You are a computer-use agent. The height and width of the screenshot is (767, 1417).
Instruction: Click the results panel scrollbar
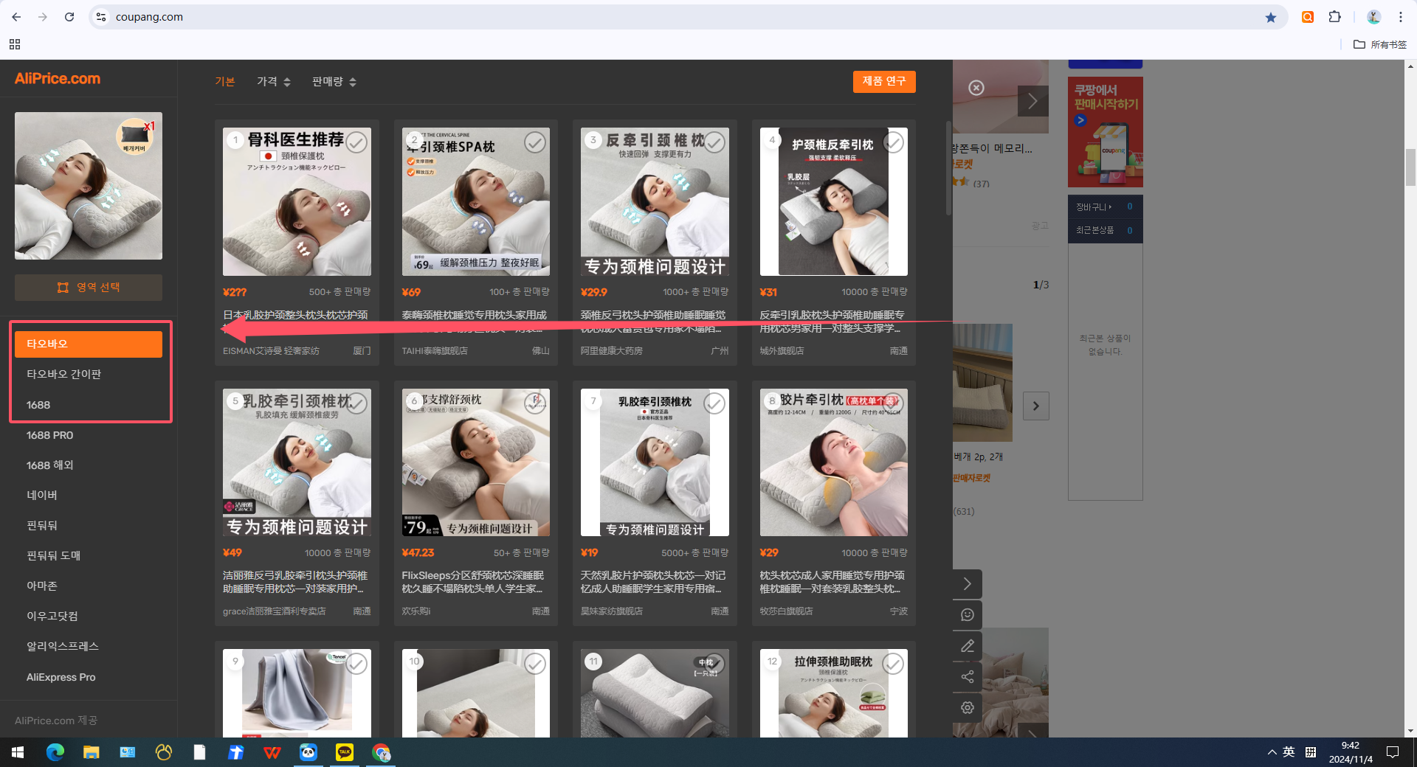point(948,168)
